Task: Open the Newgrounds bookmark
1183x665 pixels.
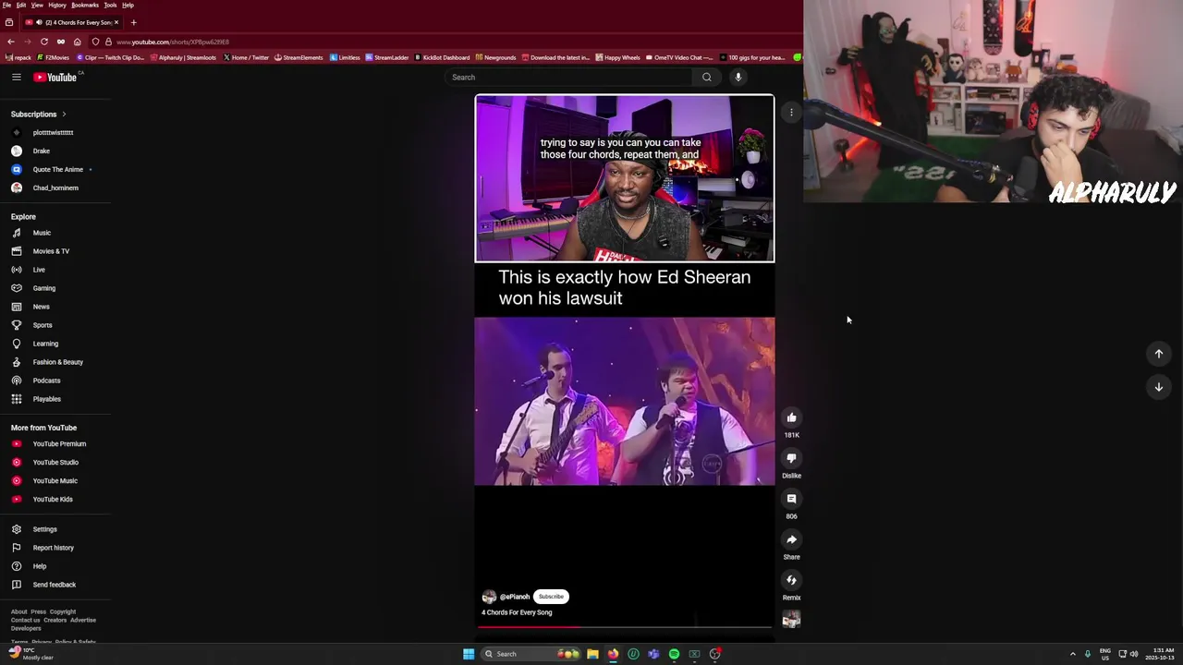Action: (495, 57)
